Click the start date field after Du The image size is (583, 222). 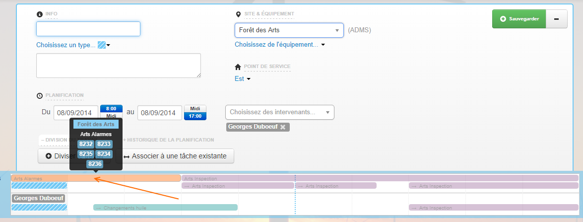tap(75, 113)
